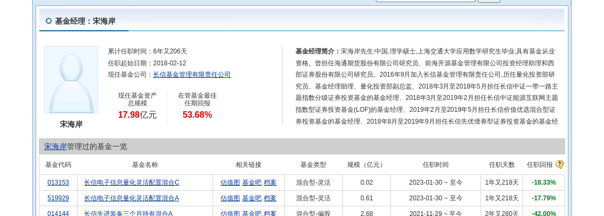Open 基金吧 for fund 013153
This screenshot has width=604, height=216.
[251, 183]
